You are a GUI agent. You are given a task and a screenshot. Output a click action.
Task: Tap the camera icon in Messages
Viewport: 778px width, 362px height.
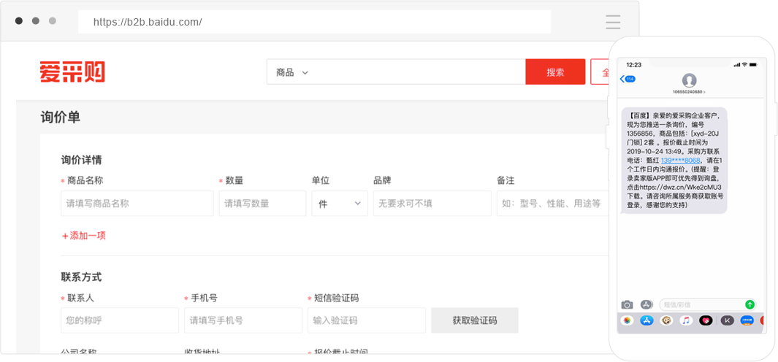point(627,304)
